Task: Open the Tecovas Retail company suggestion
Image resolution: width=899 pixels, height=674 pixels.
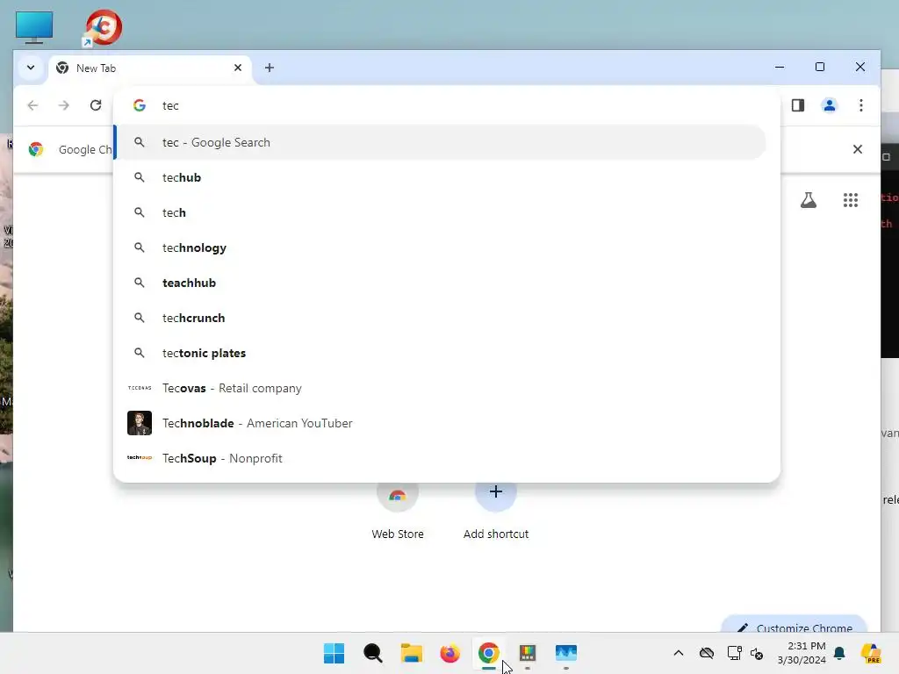Action: point(441,388)
